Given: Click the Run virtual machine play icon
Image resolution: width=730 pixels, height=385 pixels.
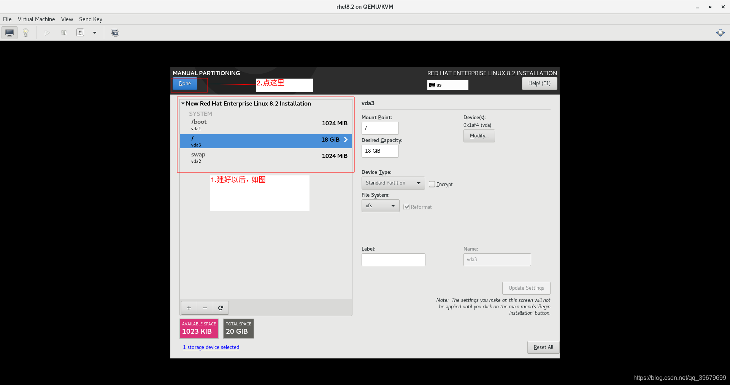Looking at the screenshot, I should tap(47, 33).
